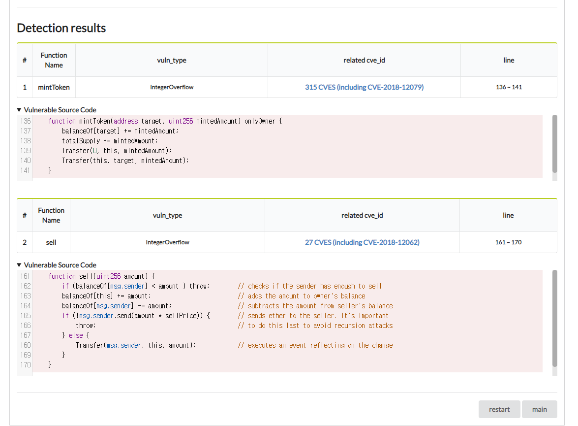This screenshot has height=426, width=578.
Task: Collapse Vulnerable Source Code section for mintToken
Action: 57,110
